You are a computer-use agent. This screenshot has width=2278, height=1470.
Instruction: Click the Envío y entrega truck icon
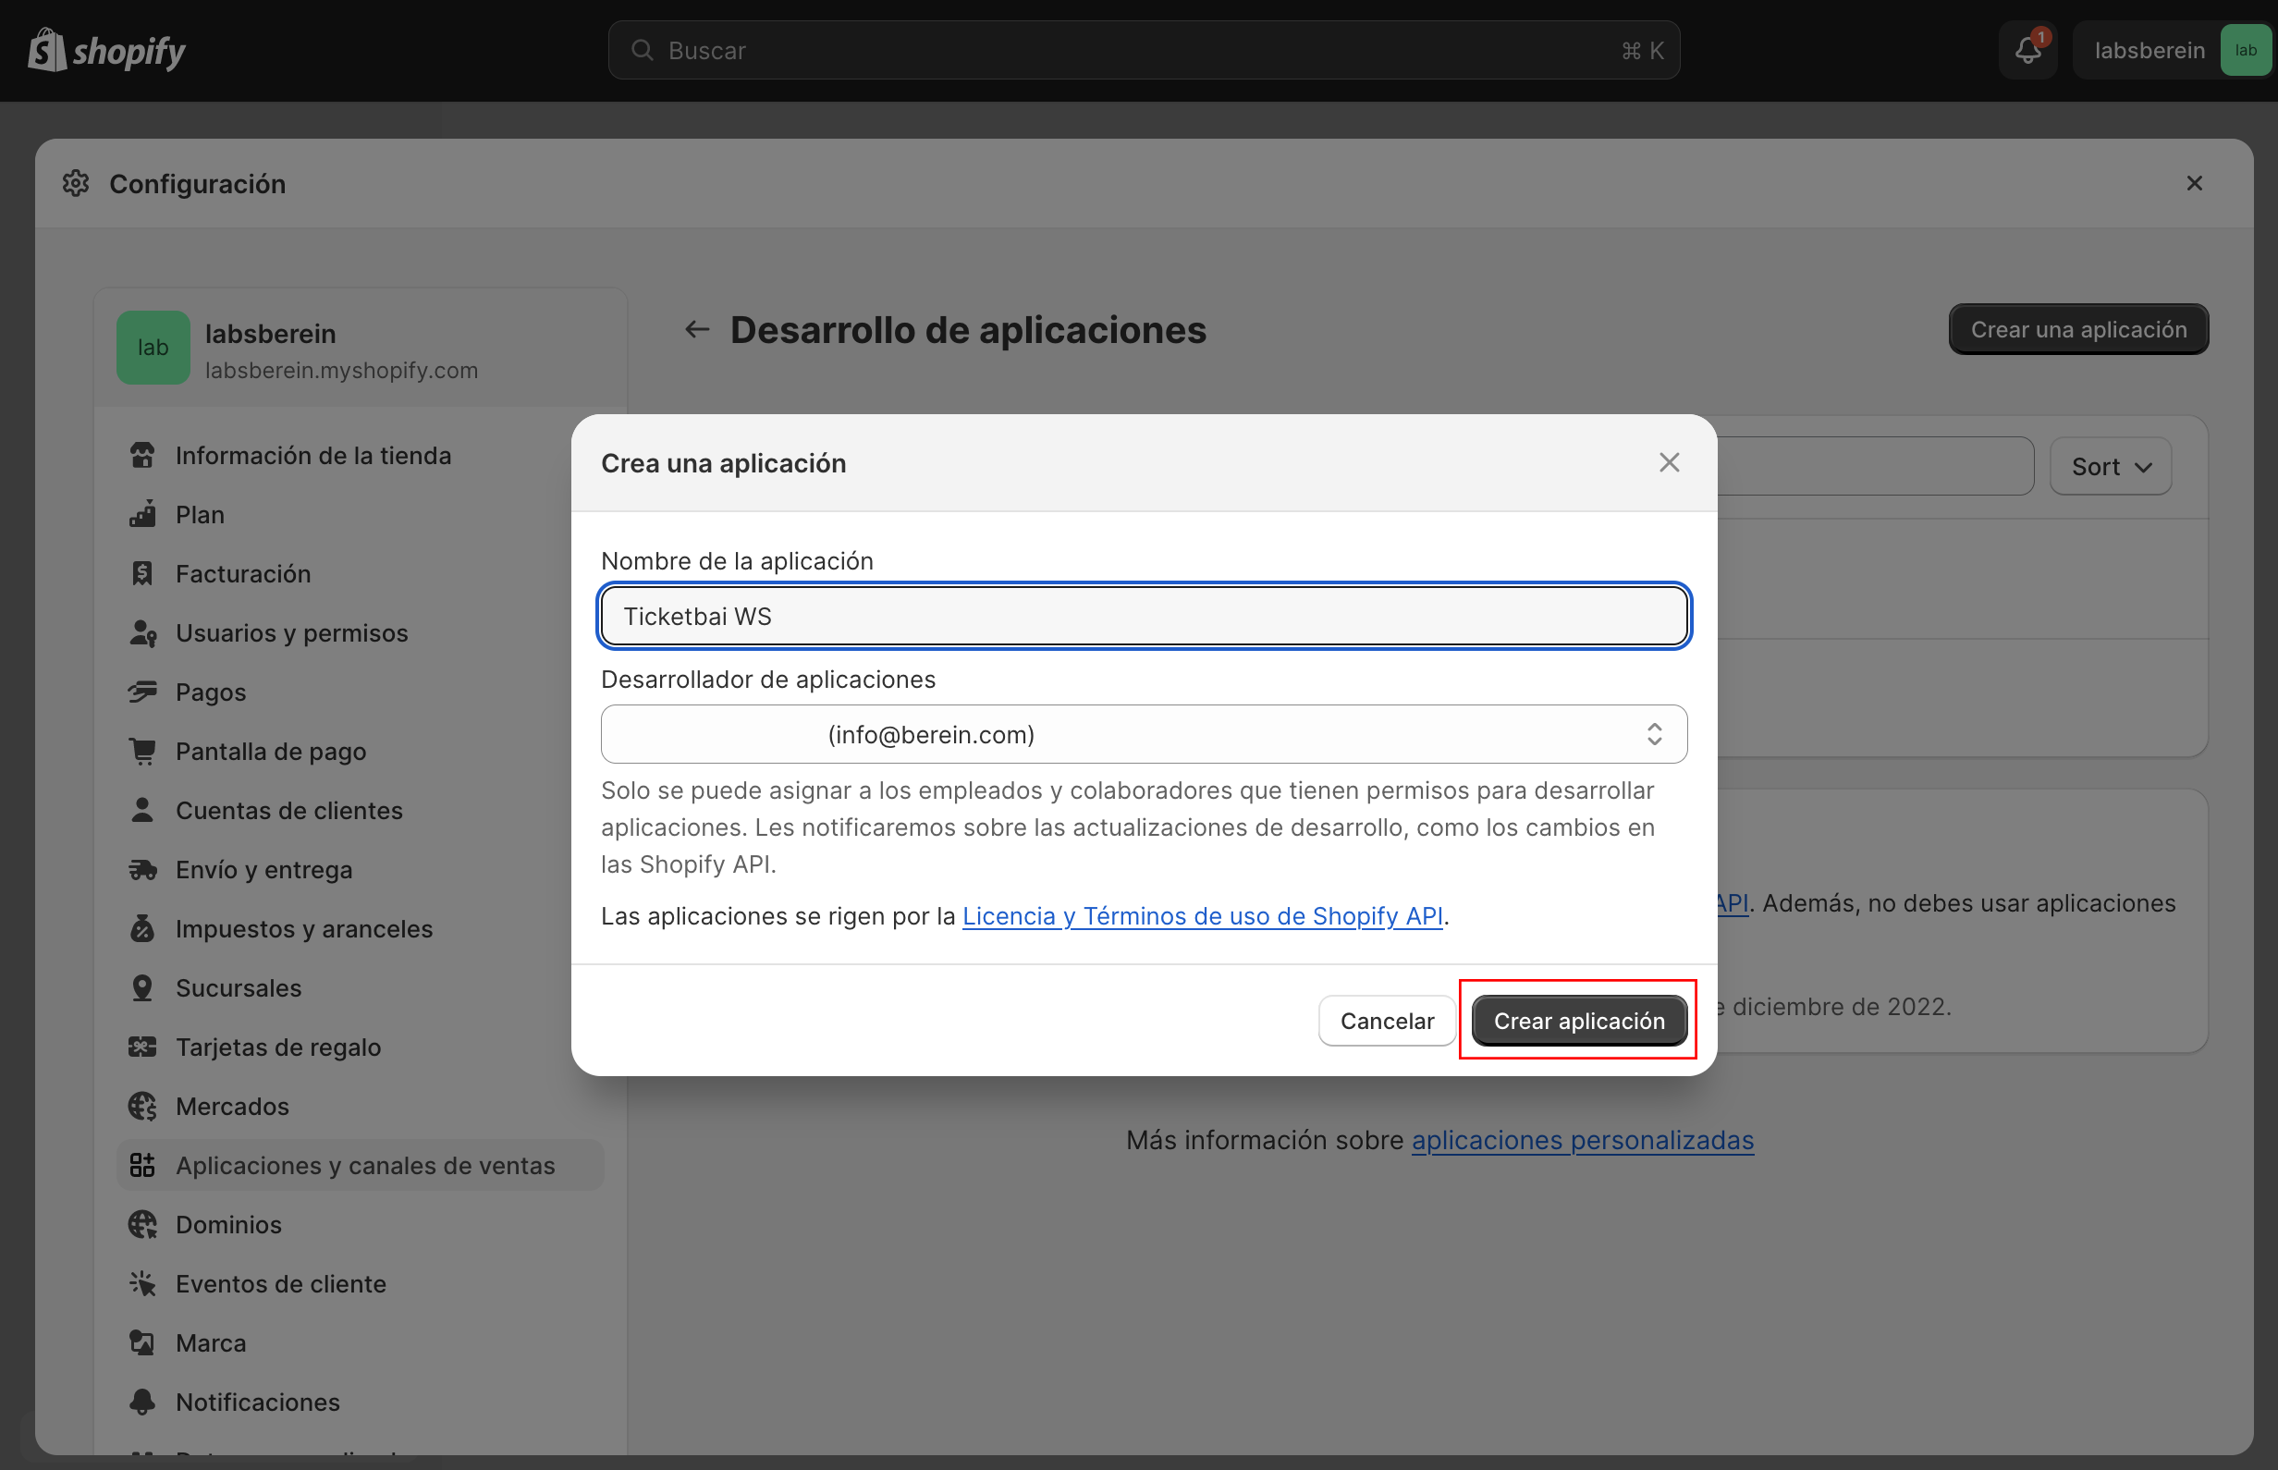[143, 870]
